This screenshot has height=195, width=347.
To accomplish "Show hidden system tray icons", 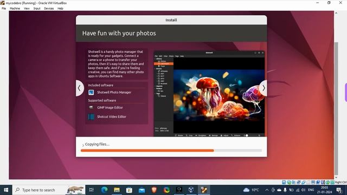I will 267,190.
